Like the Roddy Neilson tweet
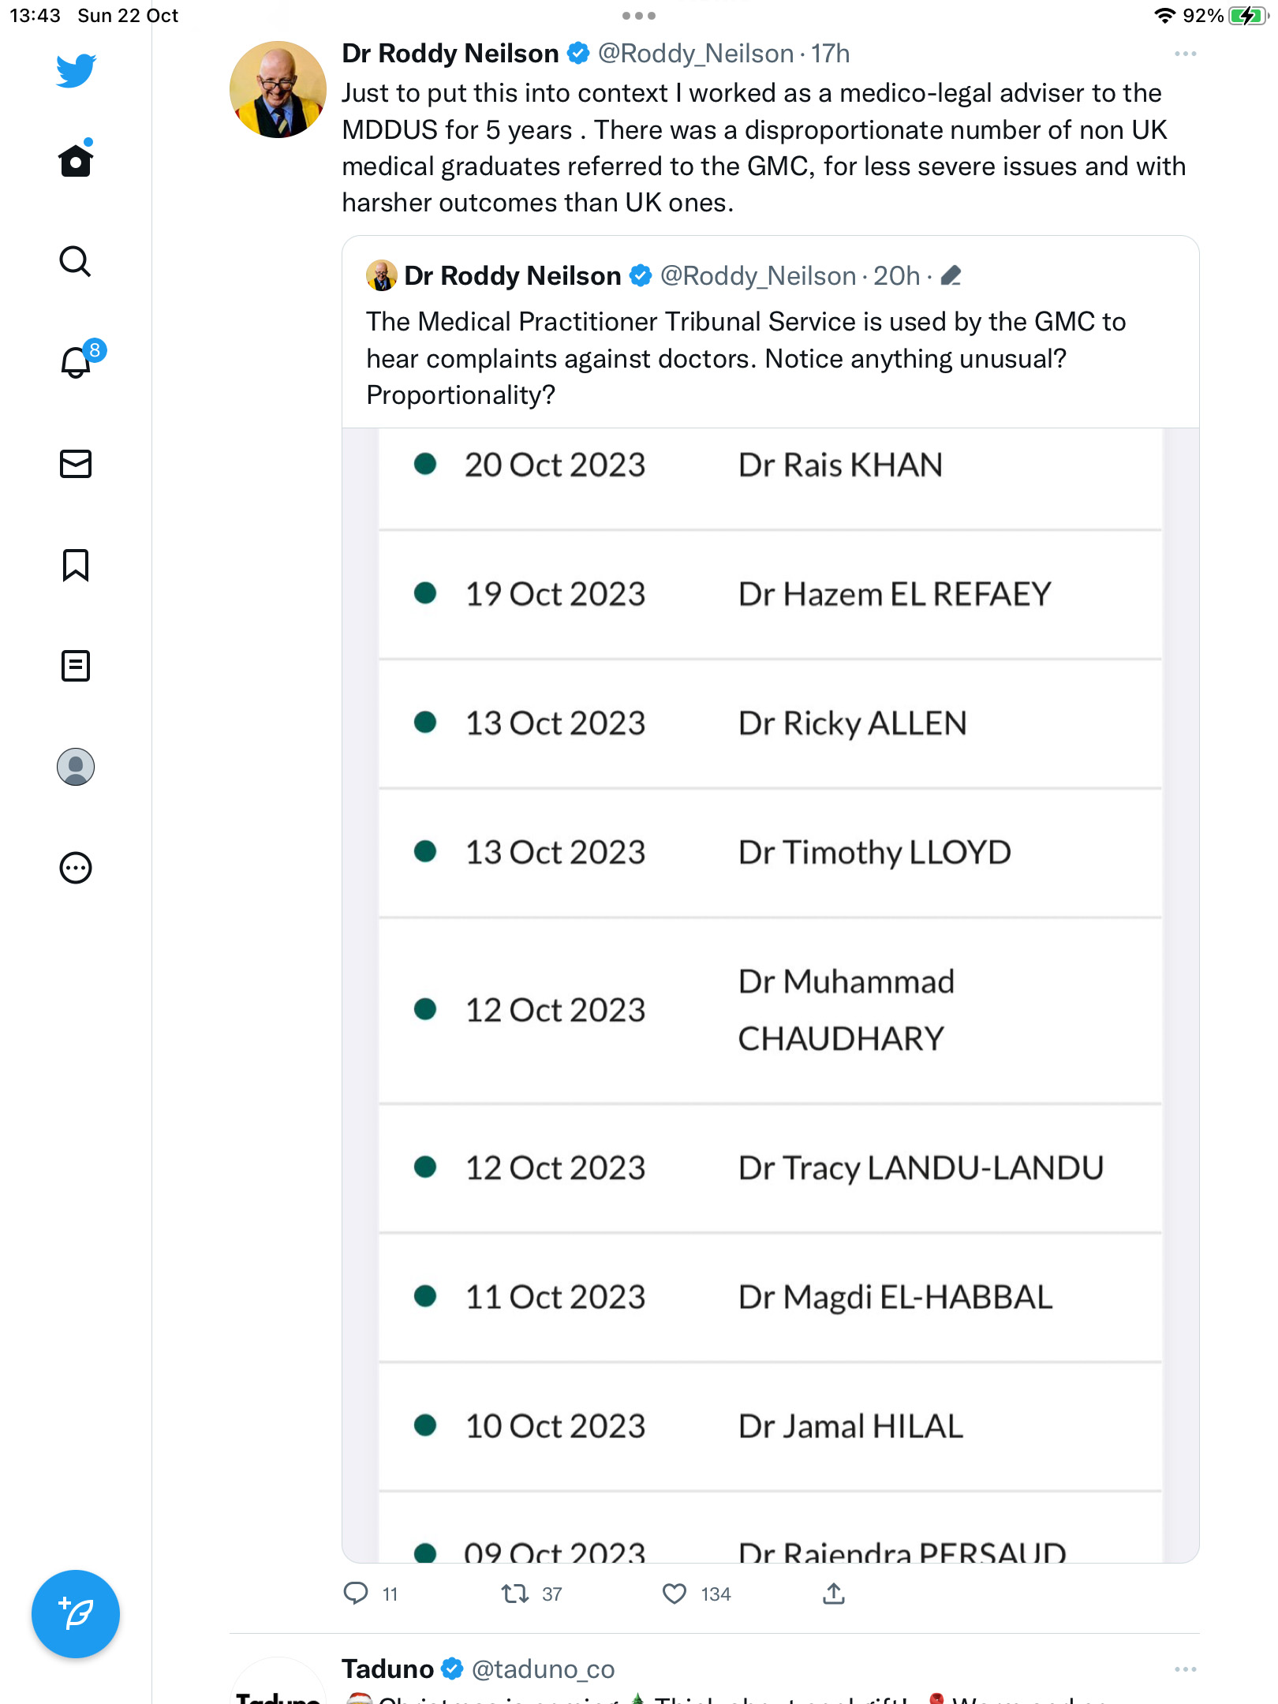Image resolution: width=1278 pixels, height=1704 pixels. [674, 1594]
